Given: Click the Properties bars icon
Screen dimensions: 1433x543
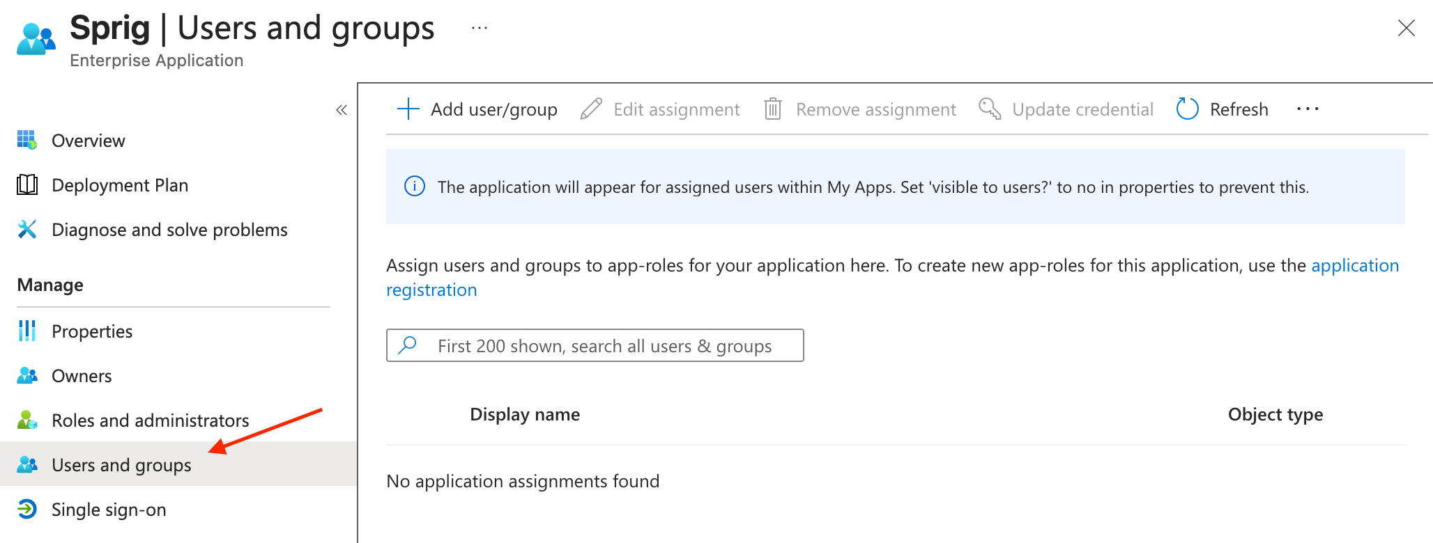Looking at the screenshot, I should (x=27, y=331).
